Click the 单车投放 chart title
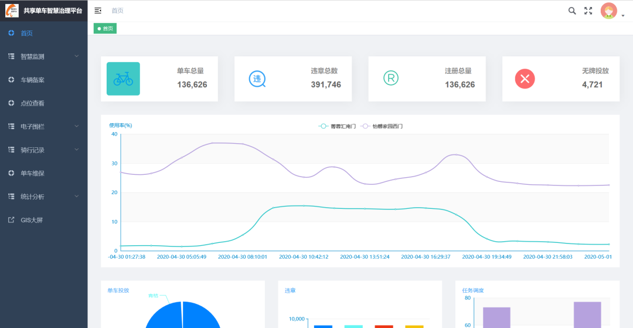This screenshot has width=633, height=328. (x=118, y=290)
